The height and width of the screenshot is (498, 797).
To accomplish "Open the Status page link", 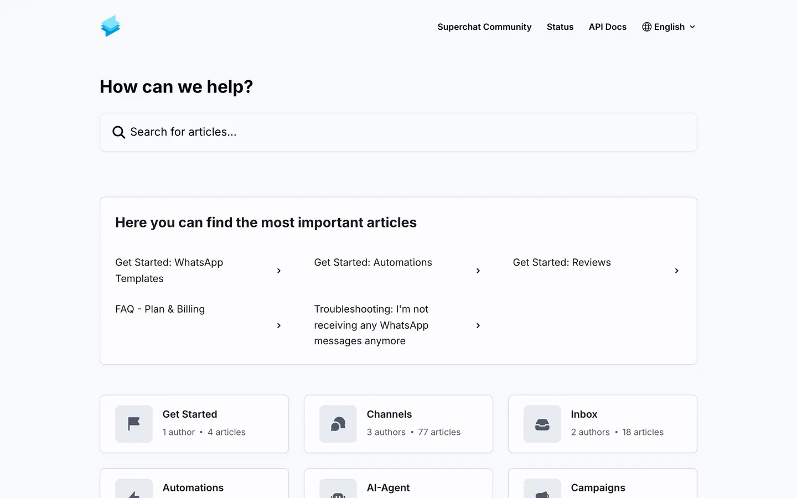I will click(x=560, y=27).
